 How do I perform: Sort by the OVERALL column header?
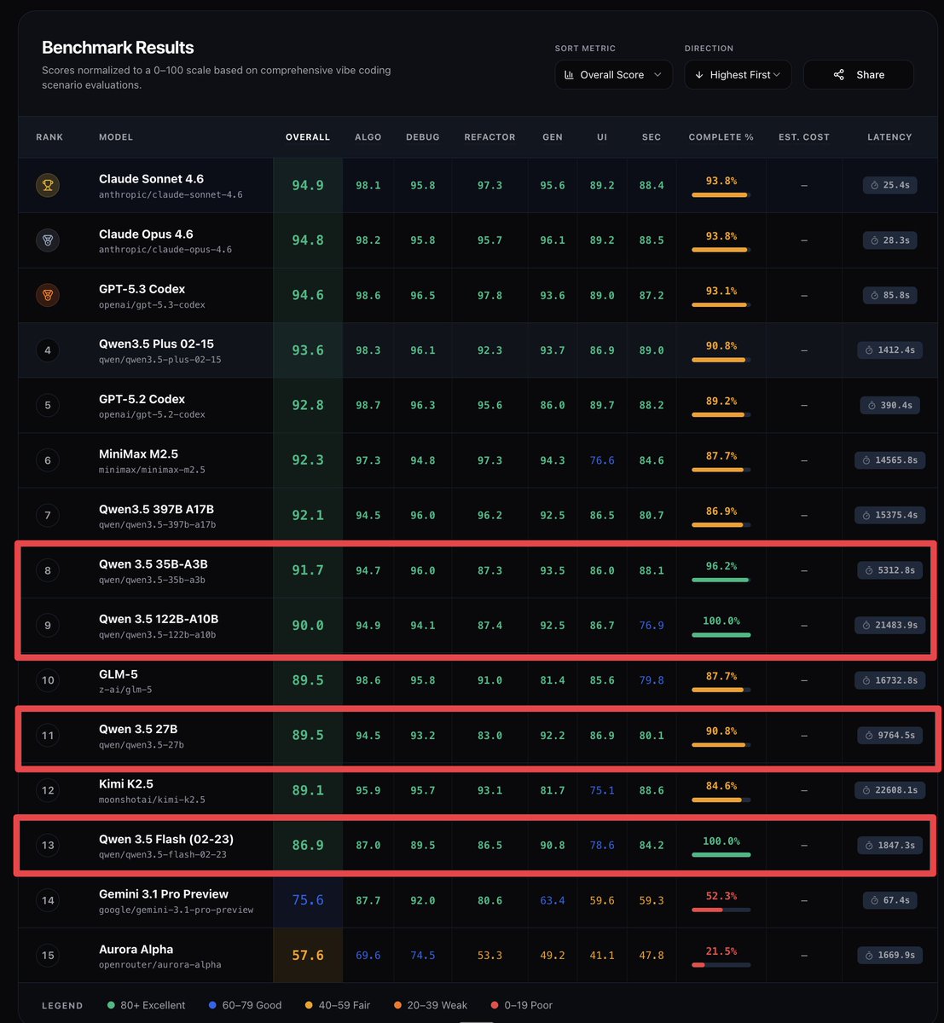[308, 137]
